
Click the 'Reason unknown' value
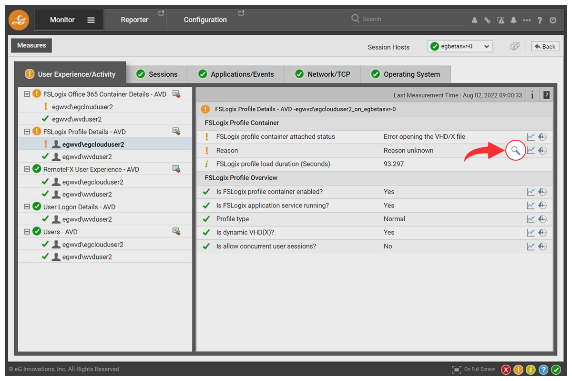coord(409,151)
